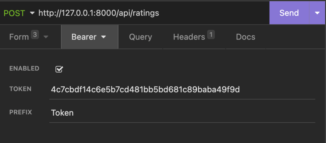Viewport: 326px width, 143px height.
Task: Expand the arrow beside the Send button
Action: tap(317, 13)
